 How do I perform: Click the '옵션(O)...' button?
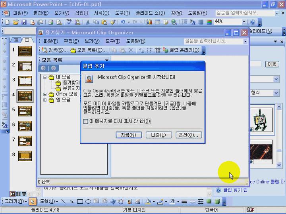(x=189, y=135)
